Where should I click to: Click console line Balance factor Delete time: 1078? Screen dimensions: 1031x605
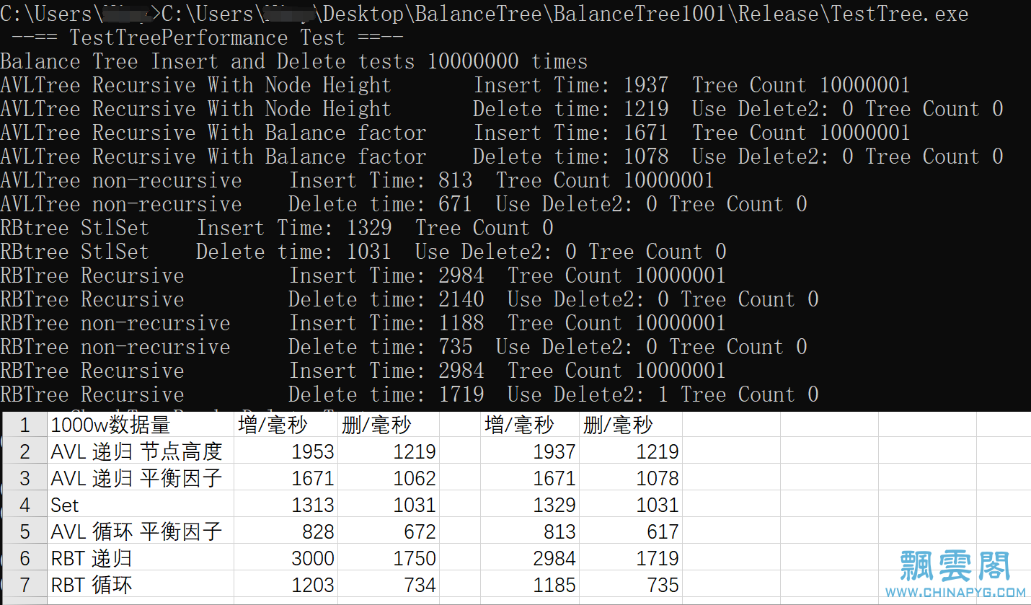502,156
